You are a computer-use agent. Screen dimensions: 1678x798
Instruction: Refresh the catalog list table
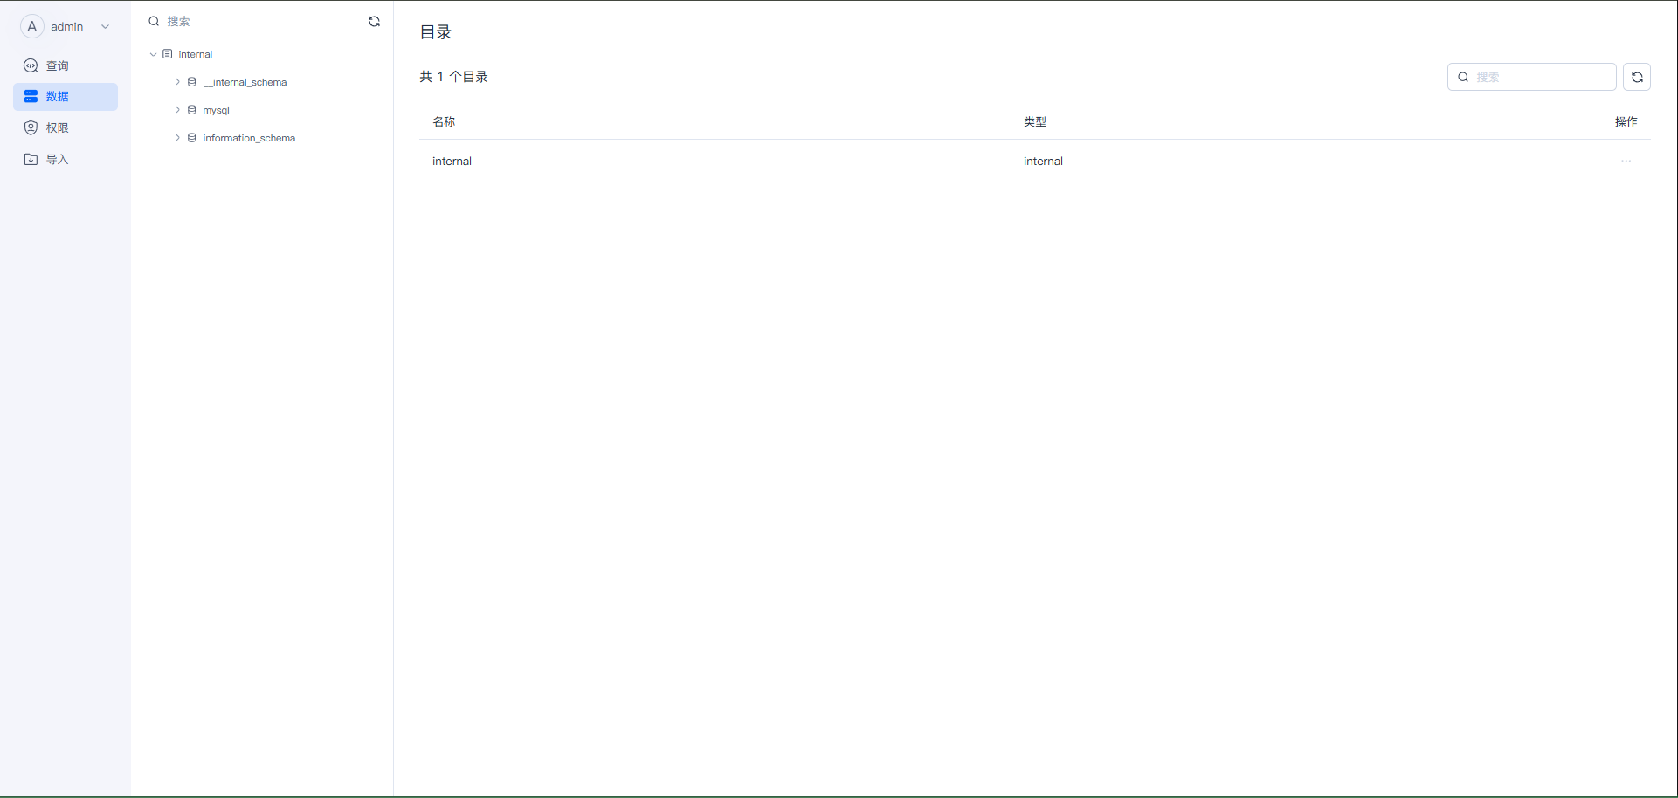(1637, 77)
